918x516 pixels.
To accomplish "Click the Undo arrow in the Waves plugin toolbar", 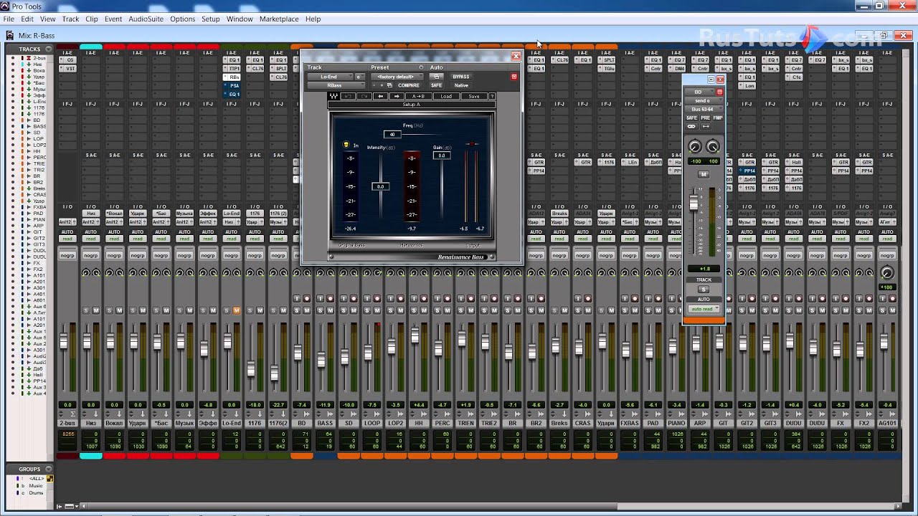I will tap(348, 96).
